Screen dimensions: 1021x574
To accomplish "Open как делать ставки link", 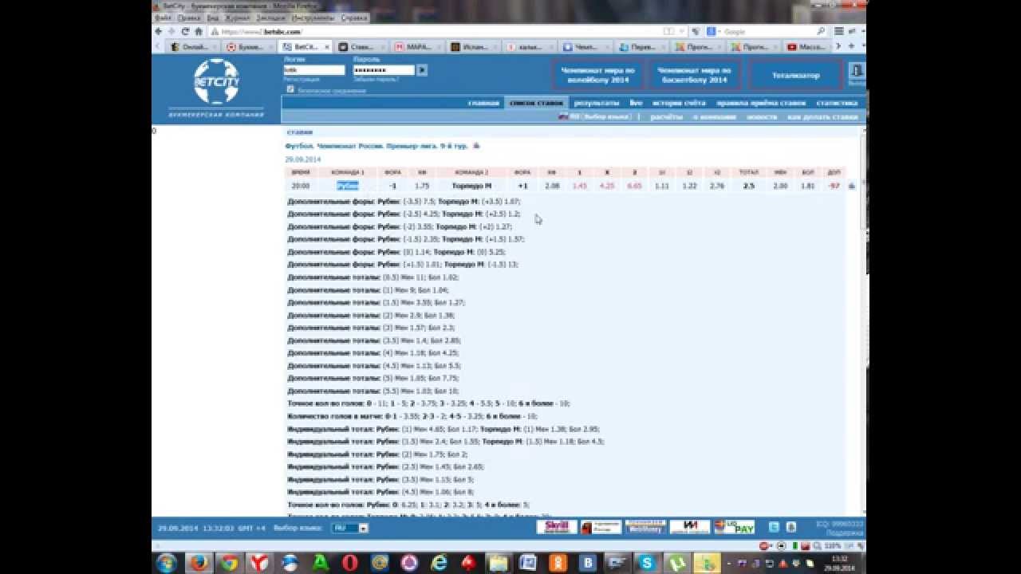I will [x=822, y=116].
